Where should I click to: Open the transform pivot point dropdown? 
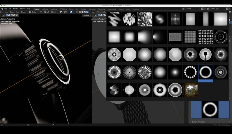point(41,12)
